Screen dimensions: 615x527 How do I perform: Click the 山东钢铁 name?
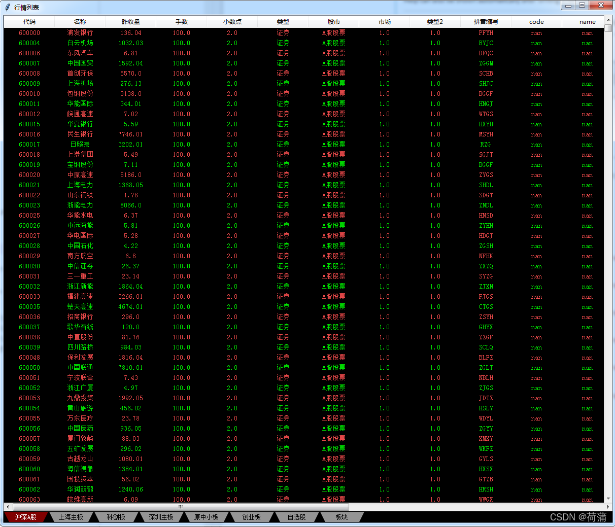[80, 195]
